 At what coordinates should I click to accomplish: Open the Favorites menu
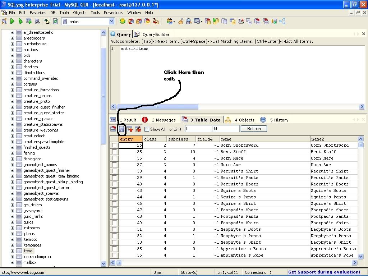coord(38,13)
